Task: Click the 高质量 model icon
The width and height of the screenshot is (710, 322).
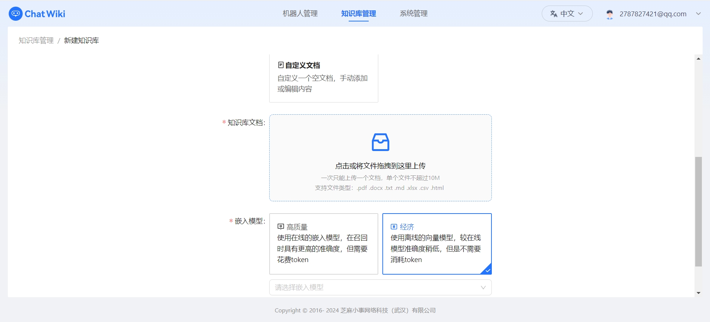Action: point(281,227)
